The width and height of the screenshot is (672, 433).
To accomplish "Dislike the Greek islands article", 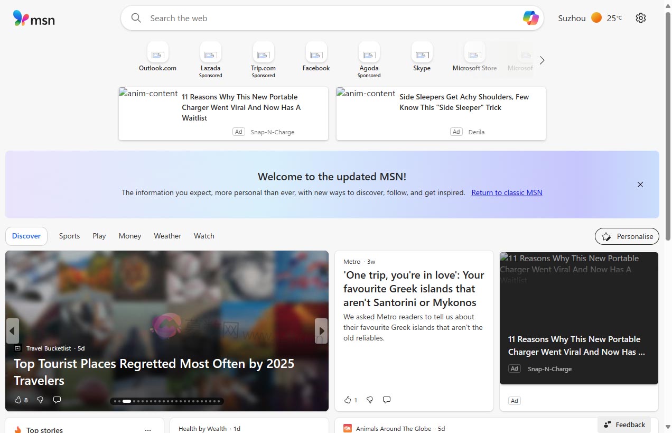I will tap(370, 400).
